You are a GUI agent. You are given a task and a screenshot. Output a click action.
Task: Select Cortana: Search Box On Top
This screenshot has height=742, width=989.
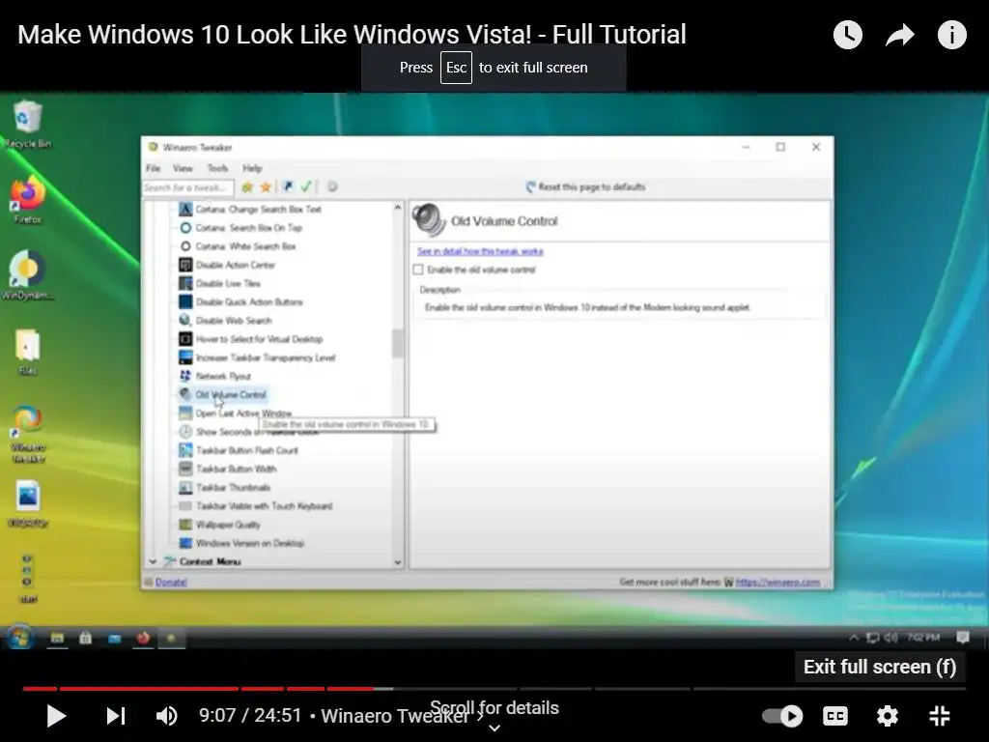coord(240,228)
